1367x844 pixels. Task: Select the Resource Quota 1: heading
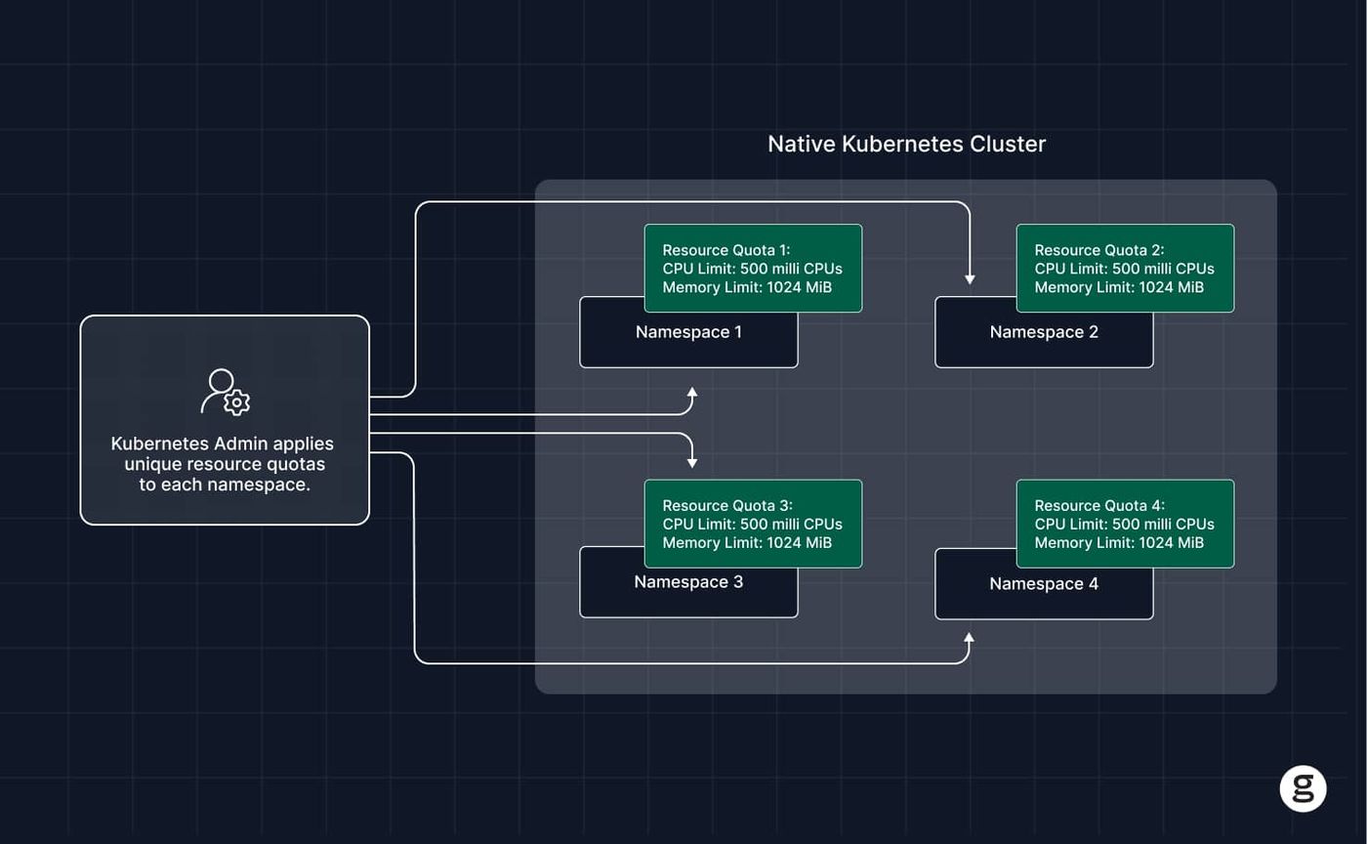click(726, 250)
